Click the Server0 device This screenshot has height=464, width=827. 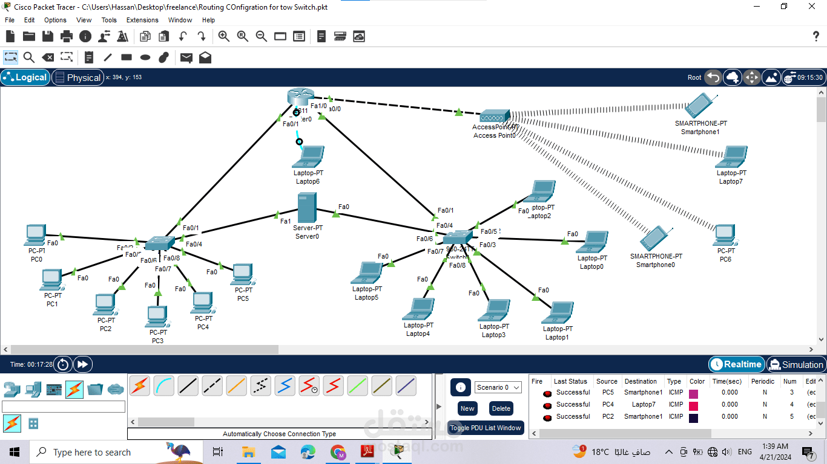click(307, 208)
